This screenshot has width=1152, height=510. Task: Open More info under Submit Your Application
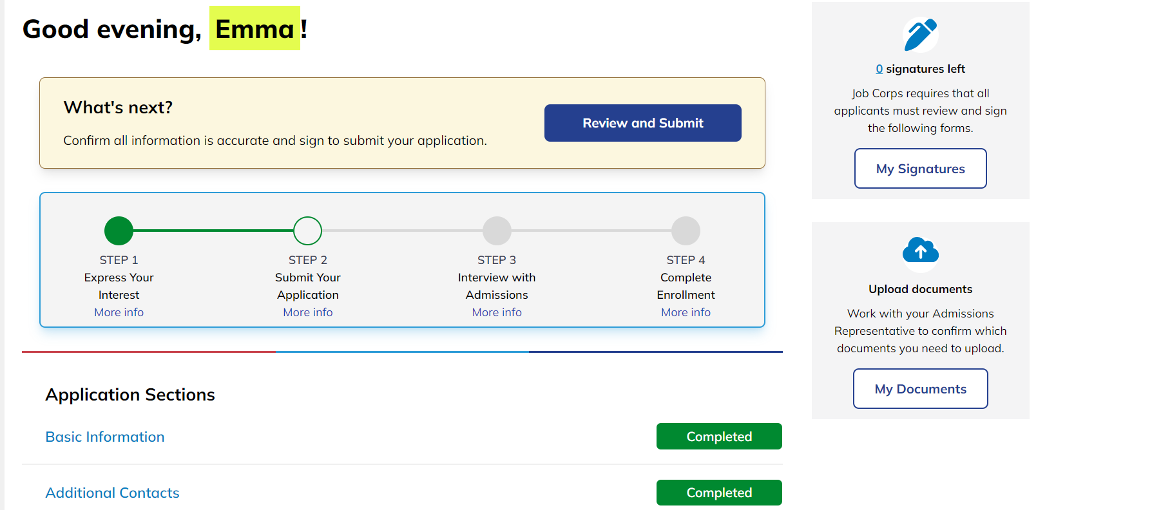click(x=307, y=312)
